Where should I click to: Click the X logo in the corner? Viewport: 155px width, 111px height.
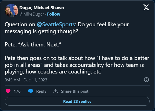pyautogui.click(x=146, y=7)
